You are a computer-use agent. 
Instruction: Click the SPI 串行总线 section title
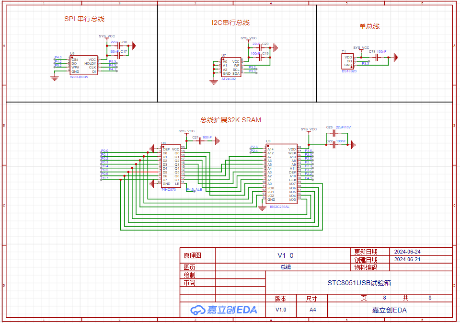[84, 19]
